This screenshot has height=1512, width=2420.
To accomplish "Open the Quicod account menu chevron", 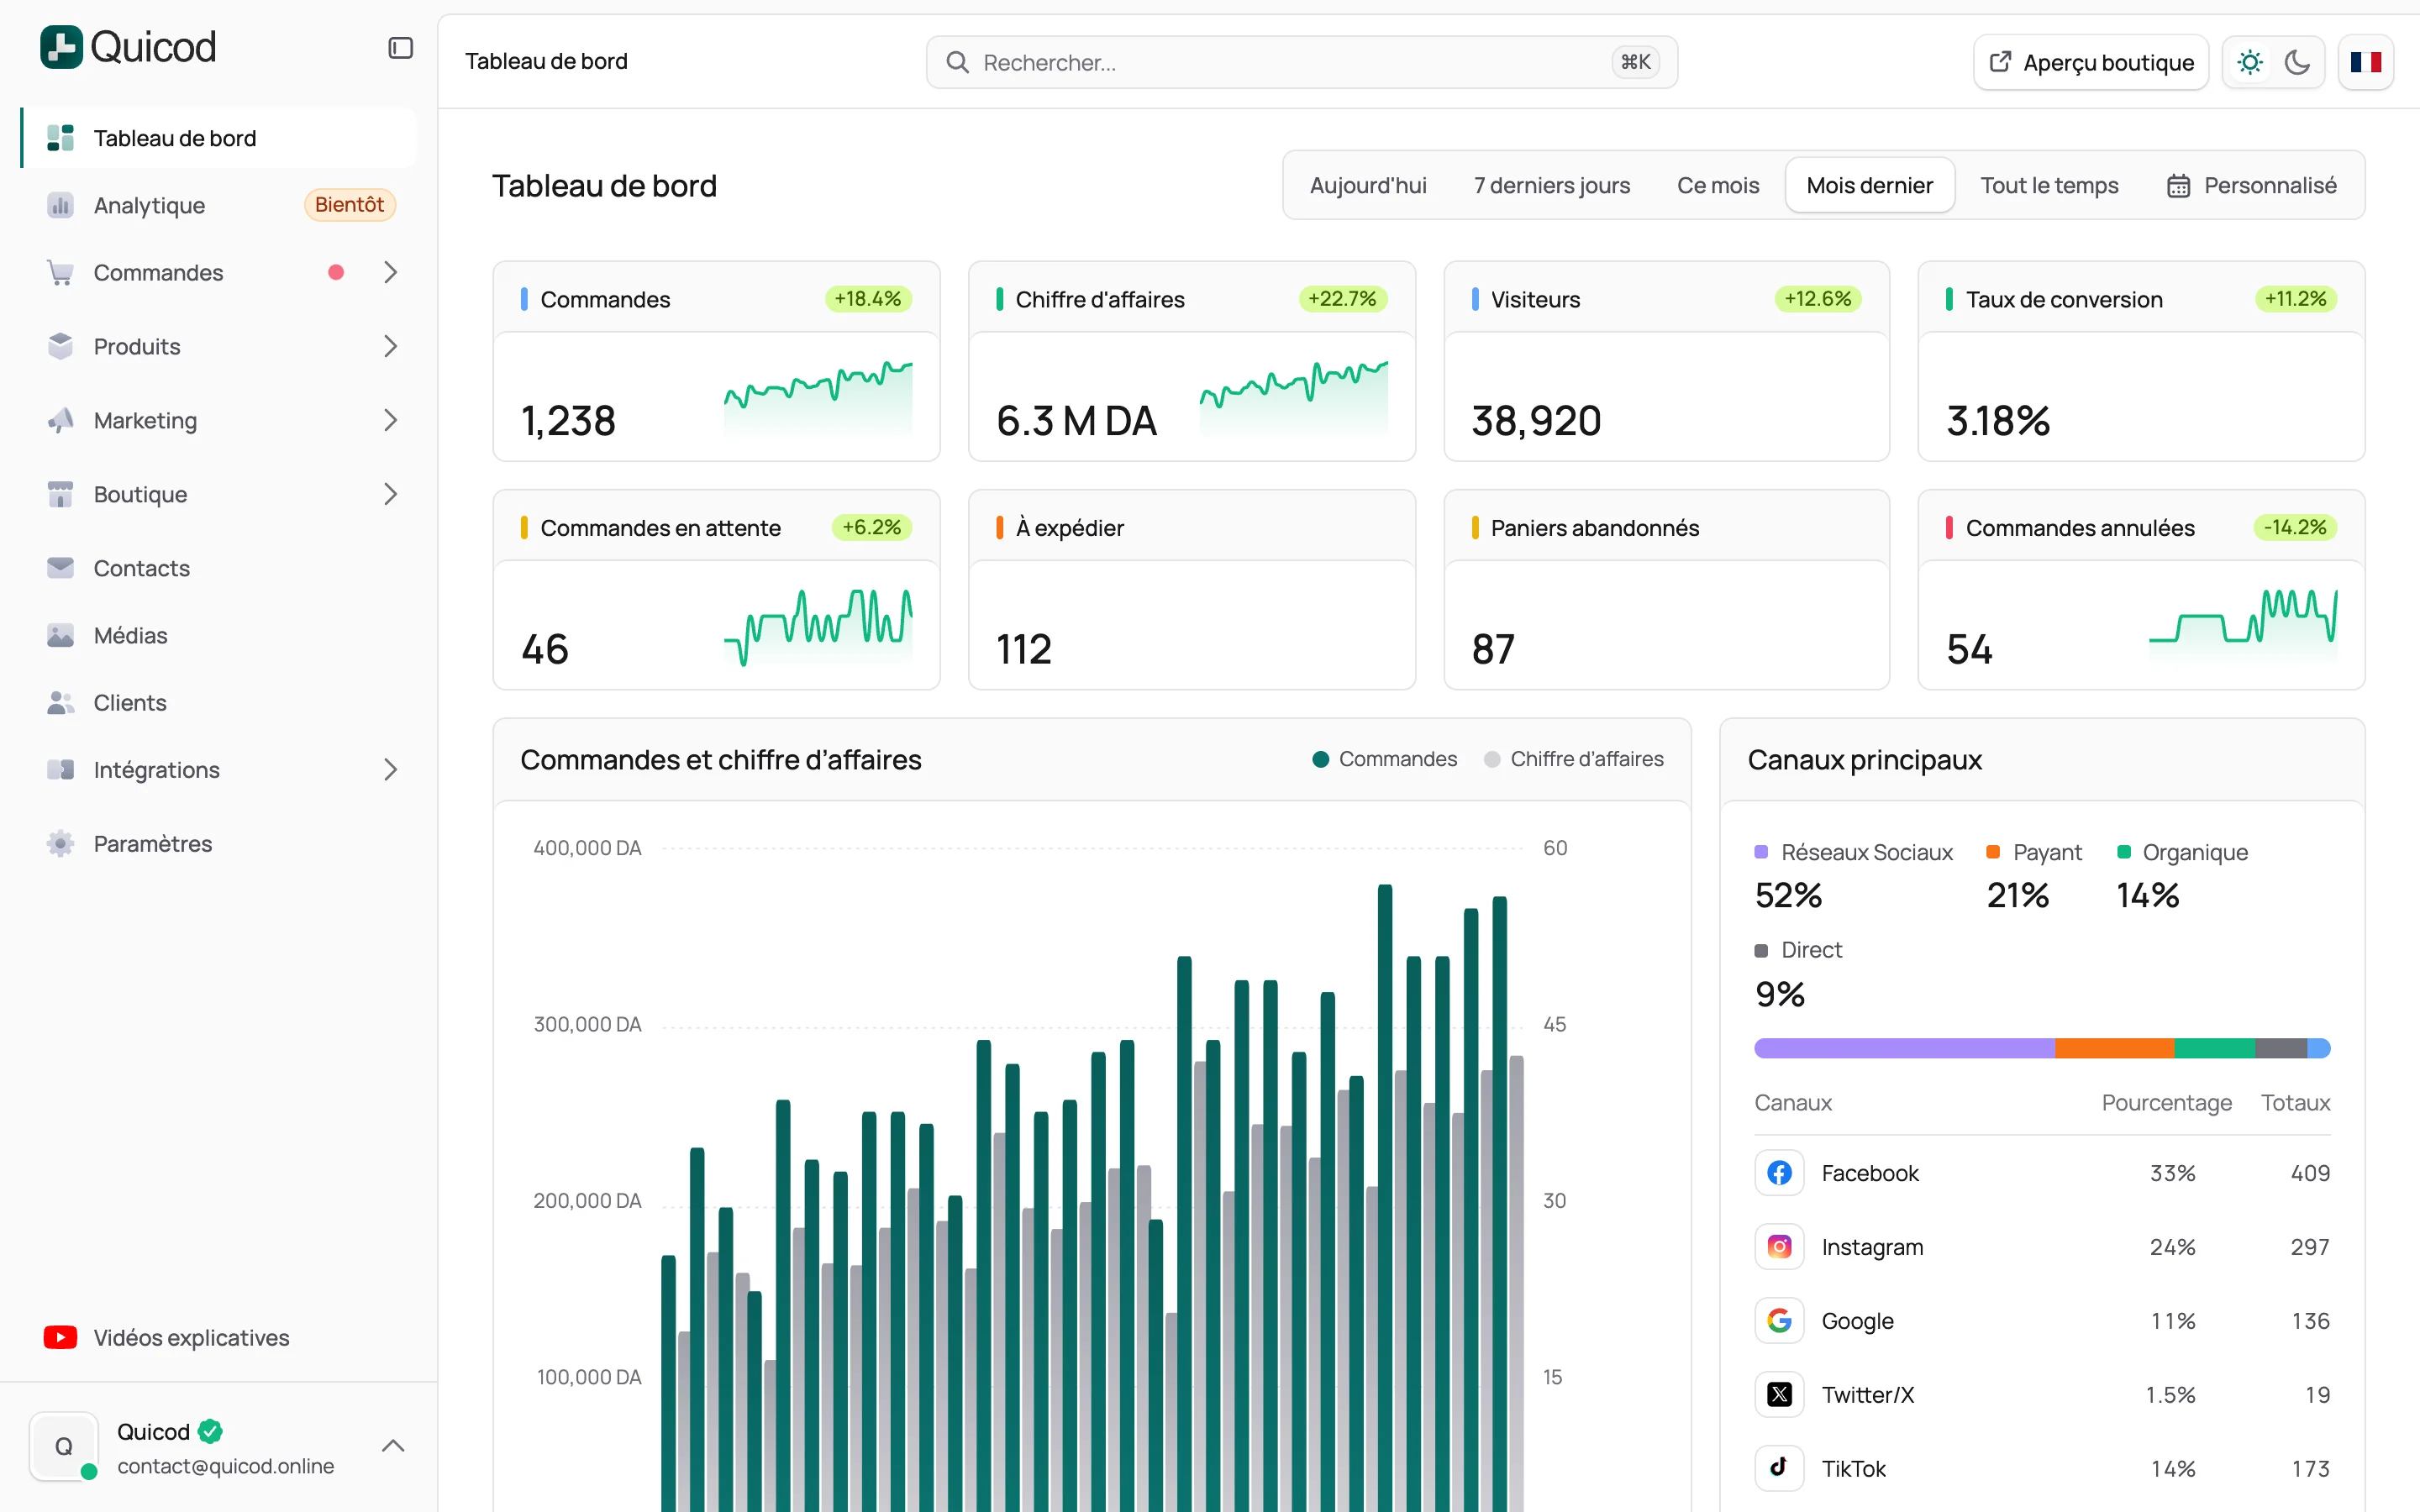I will (x=393, y=1446).
